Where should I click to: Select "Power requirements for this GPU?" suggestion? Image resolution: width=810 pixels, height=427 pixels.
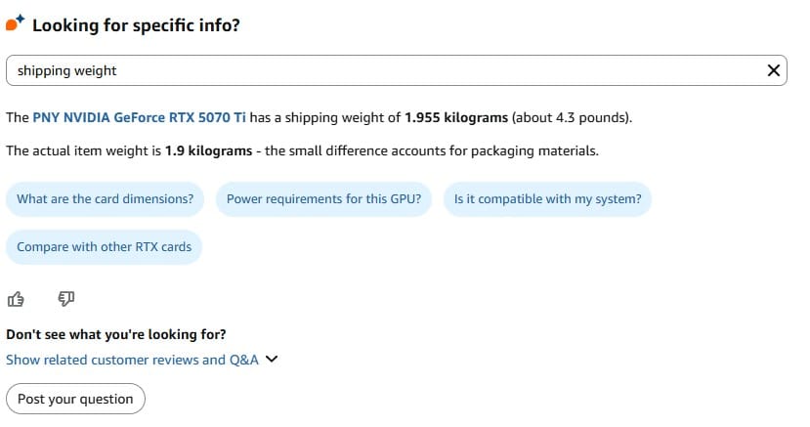pyautogui.click(x=323, y=198)
